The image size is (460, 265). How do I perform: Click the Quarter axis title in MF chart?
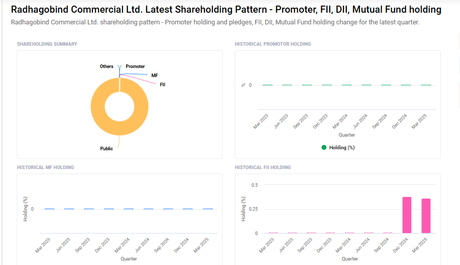point(129,258)
